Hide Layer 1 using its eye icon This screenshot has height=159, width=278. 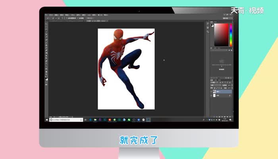[211, 91]
